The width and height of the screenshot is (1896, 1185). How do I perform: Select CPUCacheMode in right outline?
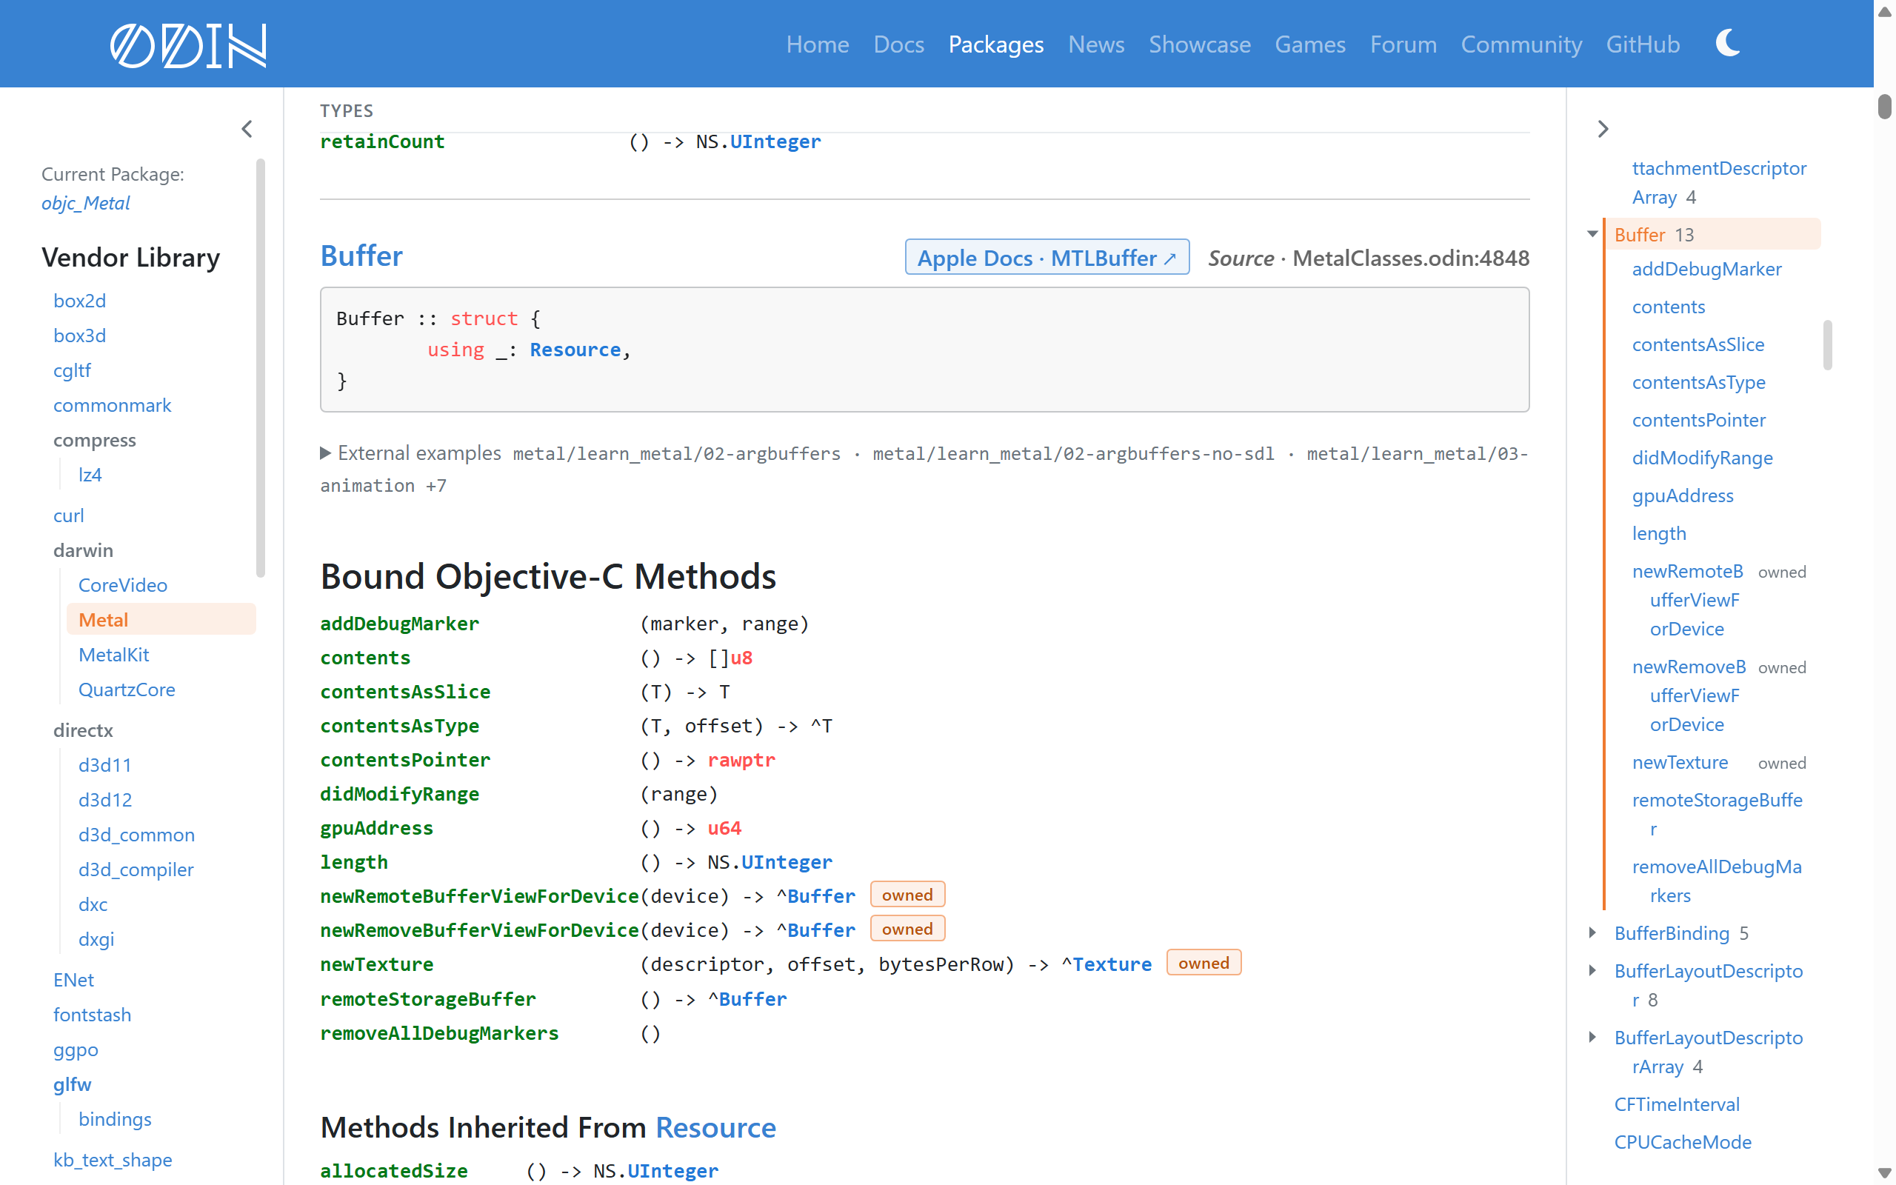click(1682, 1142)
